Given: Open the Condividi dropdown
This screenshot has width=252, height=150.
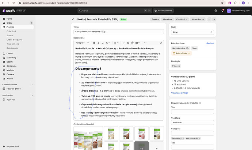Looking at the screenshot, I should (x=182, y=19).
